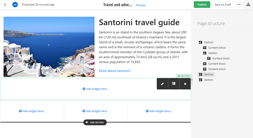Follow the More about Santorini link
The image size is (253, 138).
pyautogui.click(x=114, y=71)
